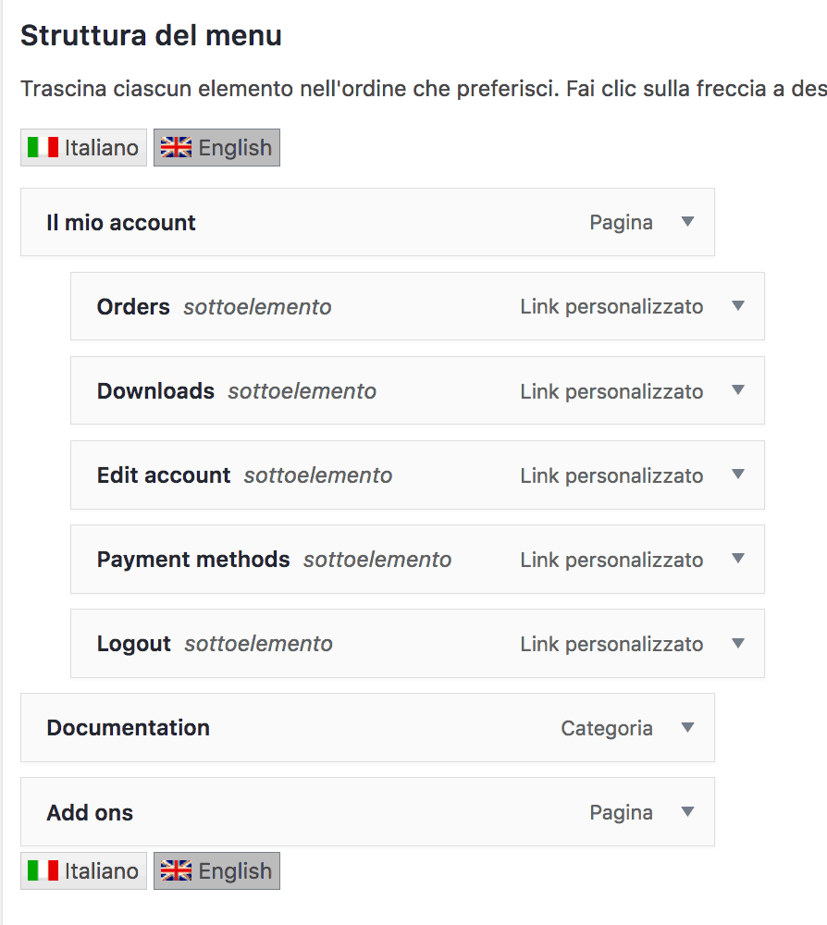Click the Italian flag icon at bottom
Viewport: 827px width, 925px height.
coord(43,870)
